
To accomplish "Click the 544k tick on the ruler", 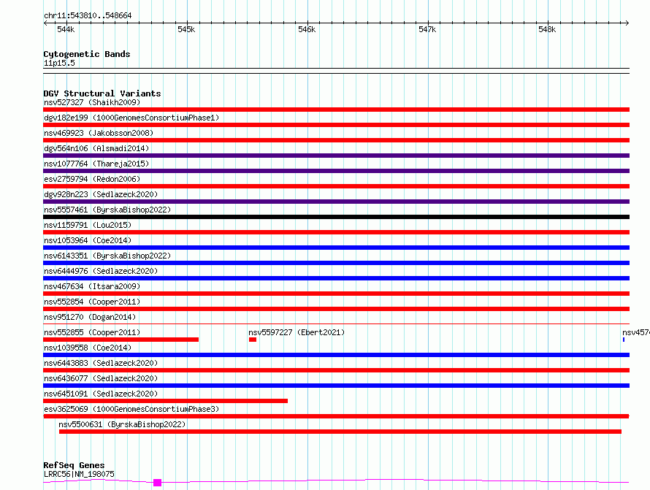I will tap(66, 29).
